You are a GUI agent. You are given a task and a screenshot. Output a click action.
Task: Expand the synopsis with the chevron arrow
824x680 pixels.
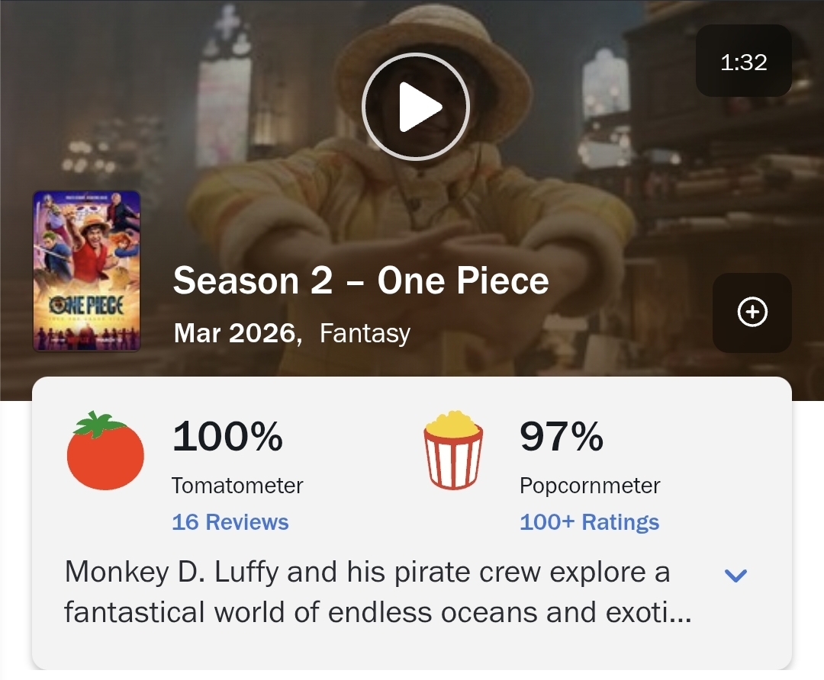pos(735,576)
